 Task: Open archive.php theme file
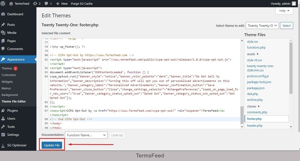coord(255,100)
